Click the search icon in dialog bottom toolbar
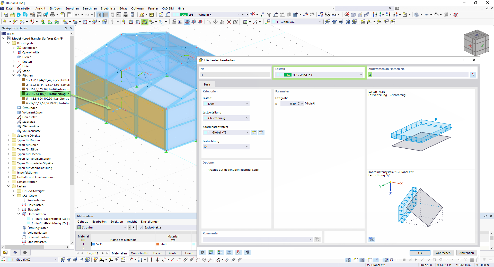This screenshot has height=267, width=494. coord(202,253)
